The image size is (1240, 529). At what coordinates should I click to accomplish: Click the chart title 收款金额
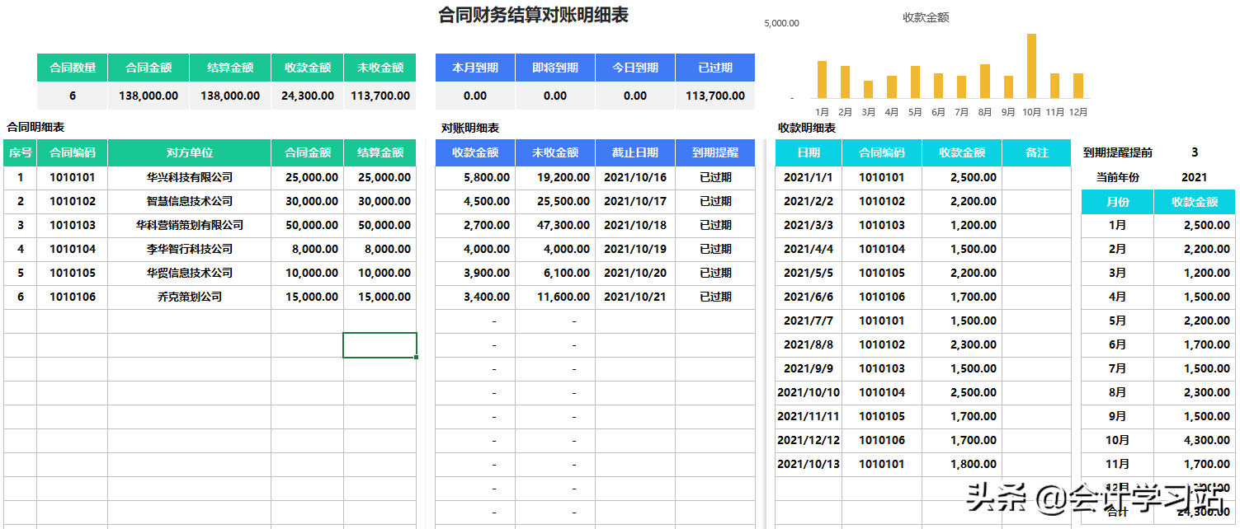(x=926, y=17)
